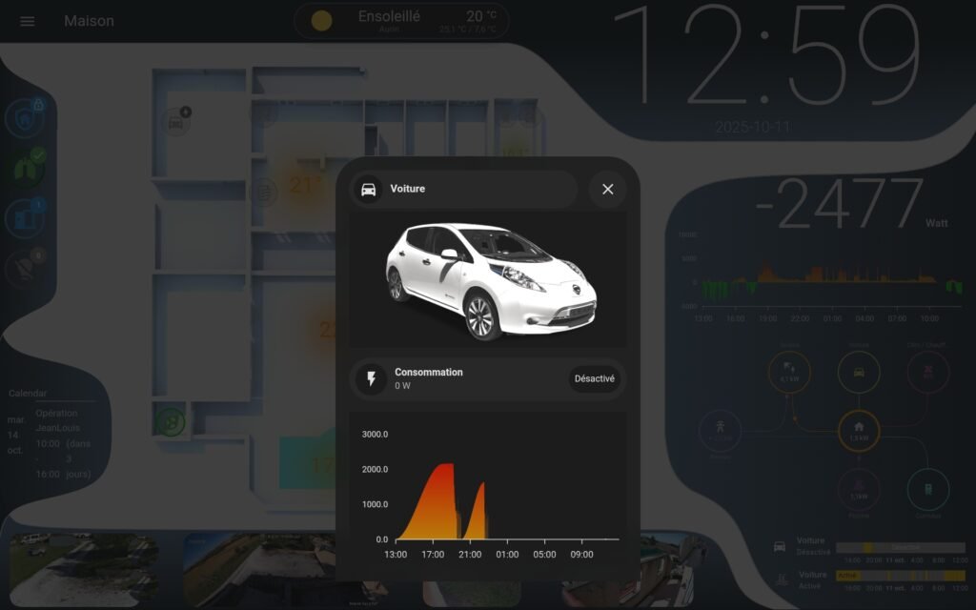
Task: Select the Cumulus node in energy diagram
Action: (928, 488)
